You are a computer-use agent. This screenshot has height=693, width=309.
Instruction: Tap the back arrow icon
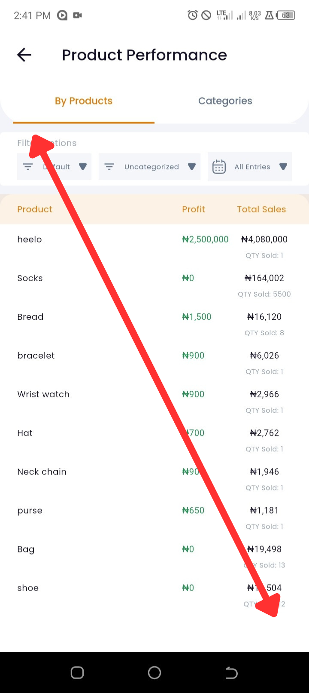pos(24,55)
